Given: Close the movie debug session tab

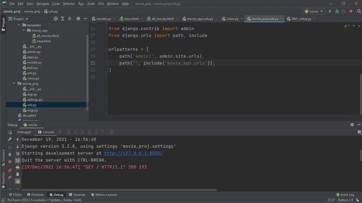Looking at the screenshot, I should tap(40, 125).
